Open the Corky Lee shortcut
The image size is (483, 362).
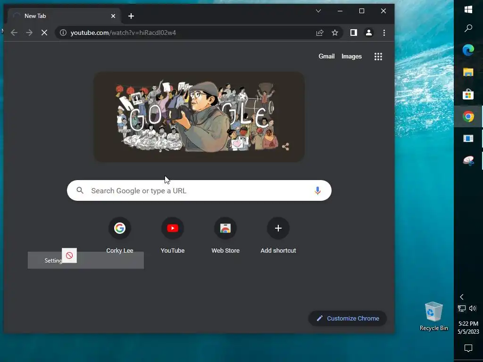[120, 236]
